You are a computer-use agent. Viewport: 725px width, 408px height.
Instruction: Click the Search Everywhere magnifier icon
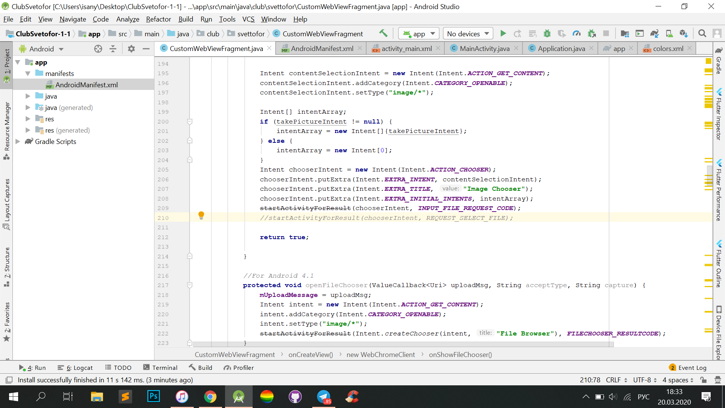point(702,34)
